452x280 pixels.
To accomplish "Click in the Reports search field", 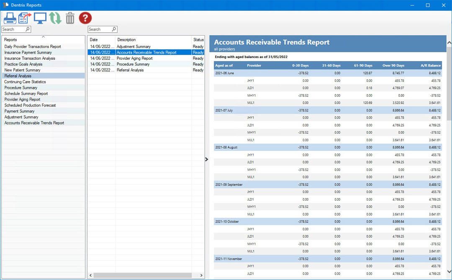I will point(13,29).
